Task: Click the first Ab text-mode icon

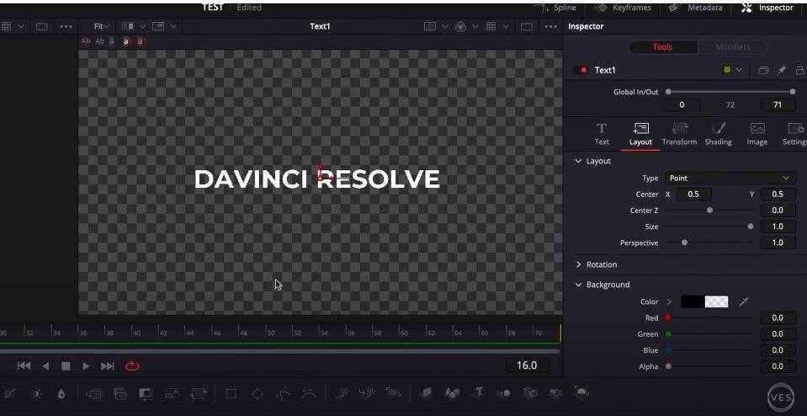Action: [86, 41]
